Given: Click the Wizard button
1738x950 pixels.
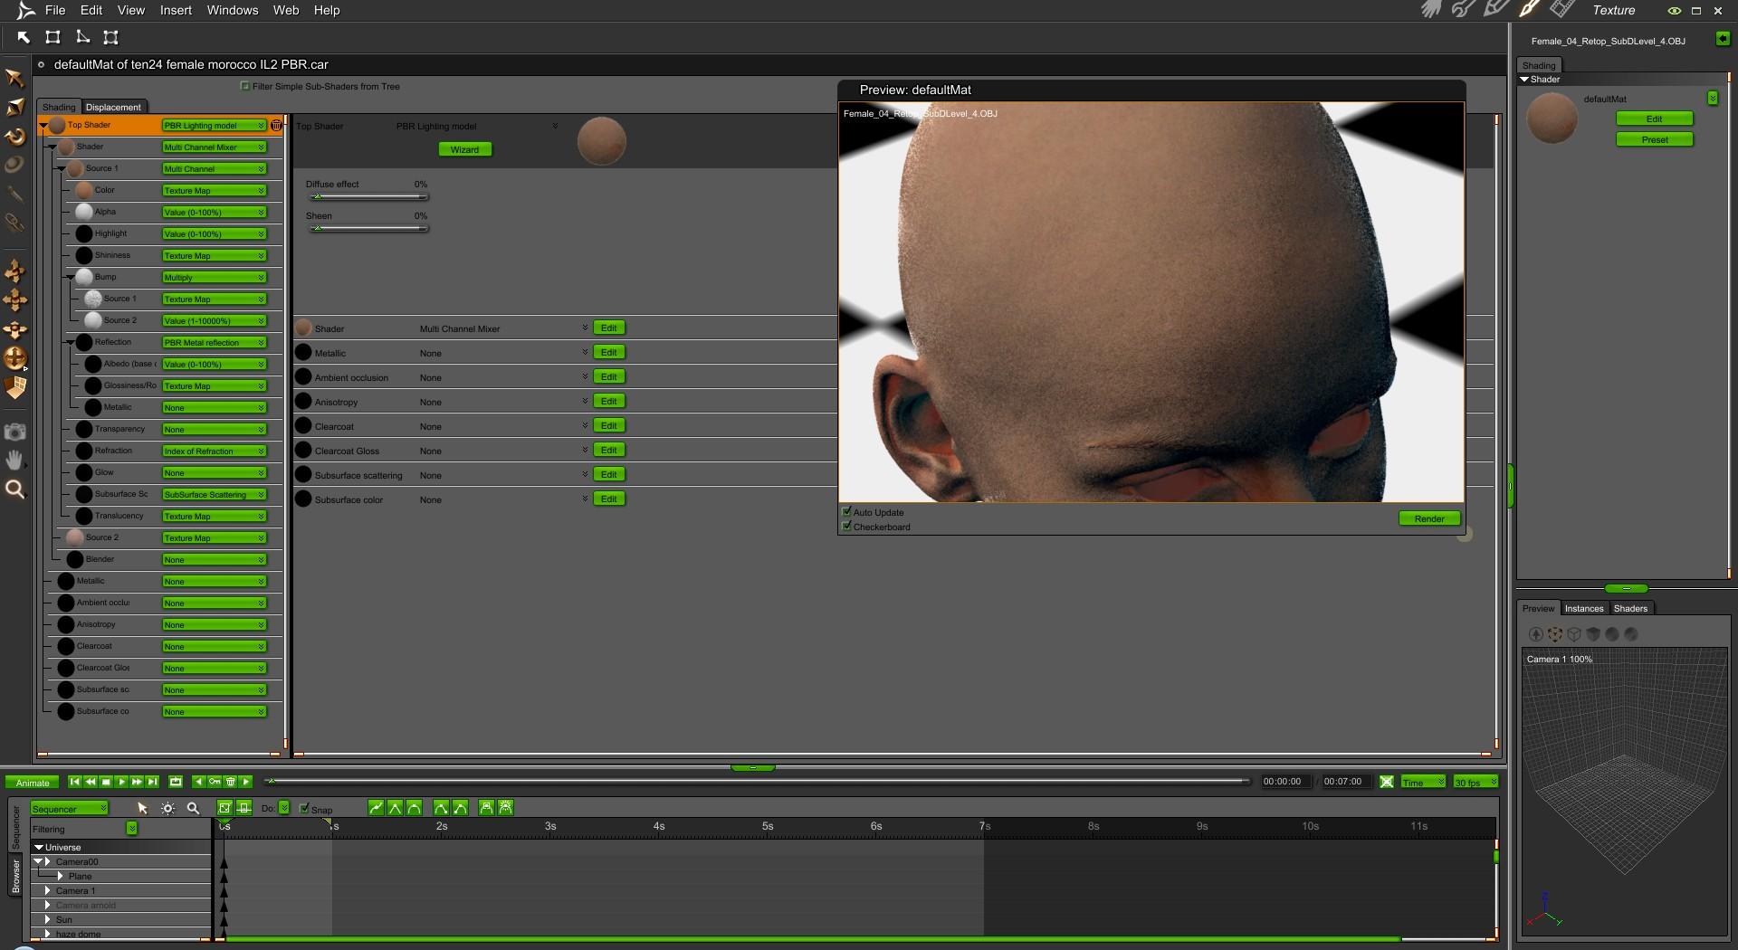Looking at the screenshot, I should pyautogui.click(x=465, y=149).
